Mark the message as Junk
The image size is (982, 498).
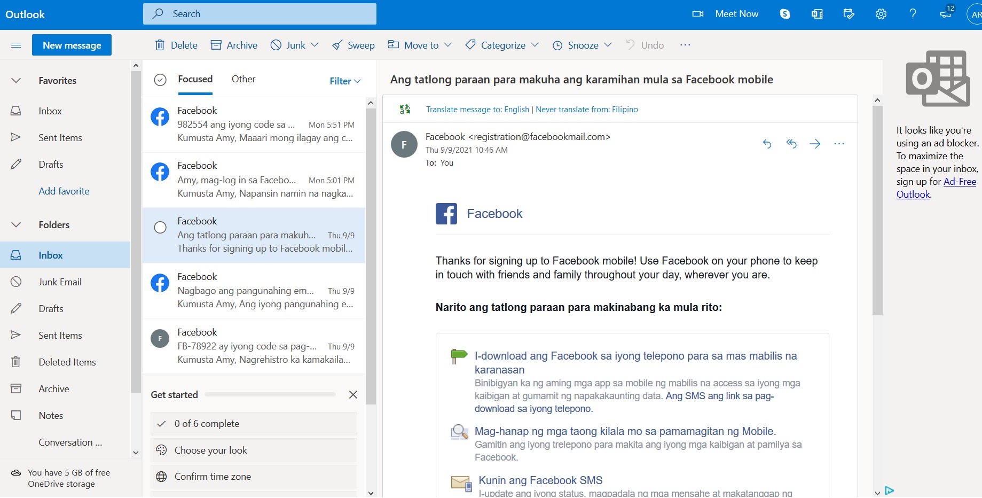click(x=288, y=45)
